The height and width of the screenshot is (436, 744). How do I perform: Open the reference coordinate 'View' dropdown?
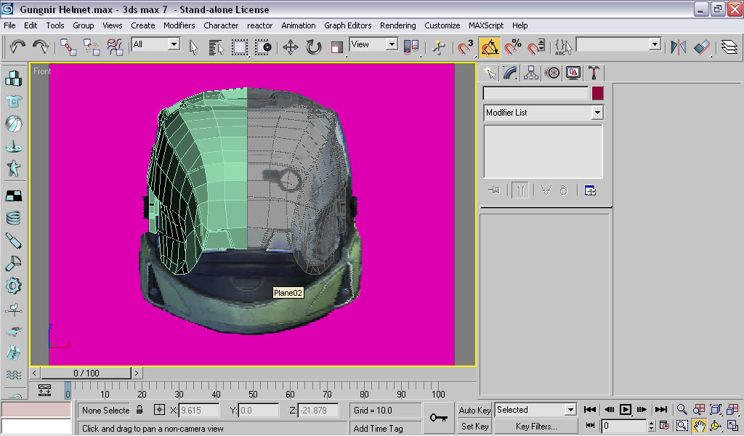pos(392,45)
